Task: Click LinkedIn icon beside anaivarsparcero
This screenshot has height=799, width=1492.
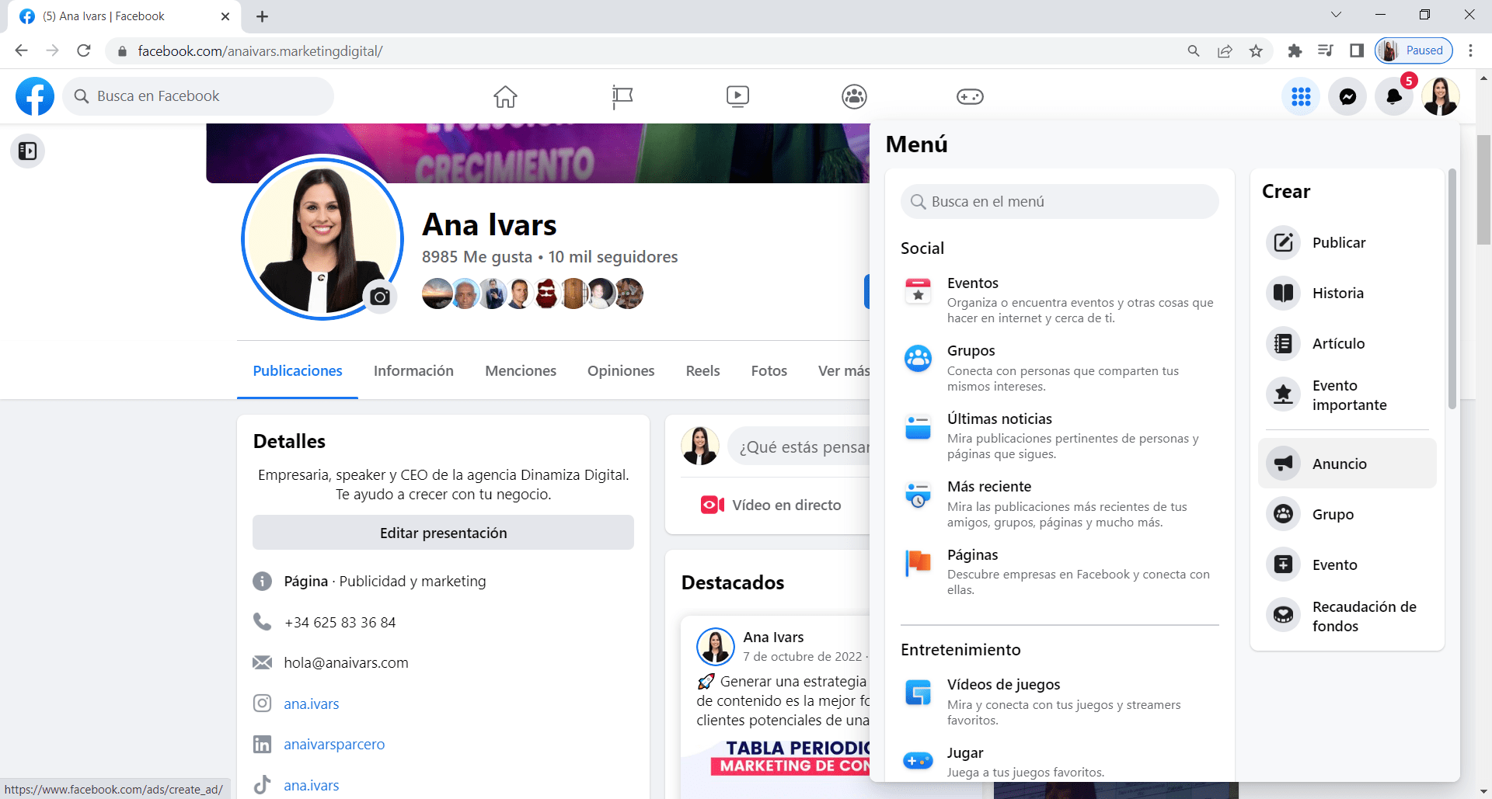Action: click(x=263, y=744)
